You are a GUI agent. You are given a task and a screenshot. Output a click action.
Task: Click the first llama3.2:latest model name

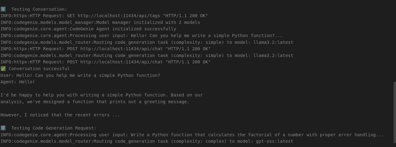[x=273, y=42]
